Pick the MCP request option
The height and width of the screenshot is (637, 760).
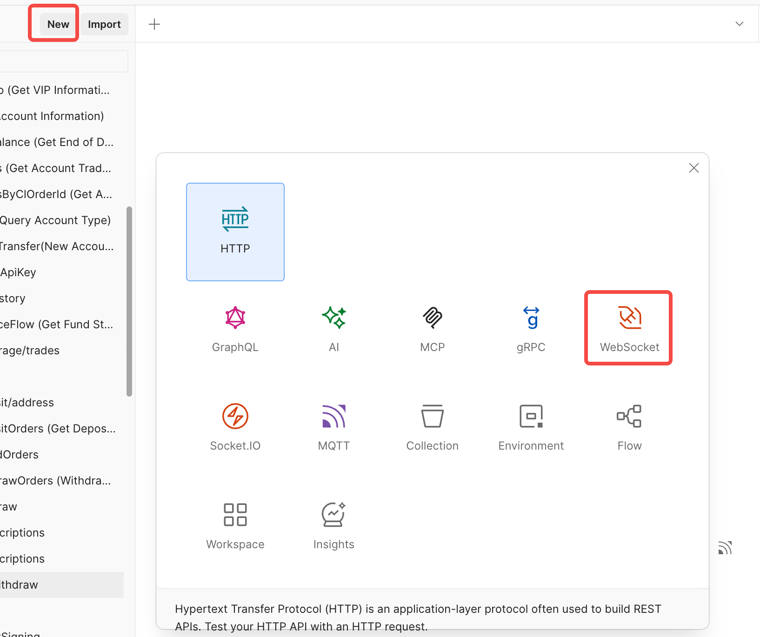[x=432, y=328]
